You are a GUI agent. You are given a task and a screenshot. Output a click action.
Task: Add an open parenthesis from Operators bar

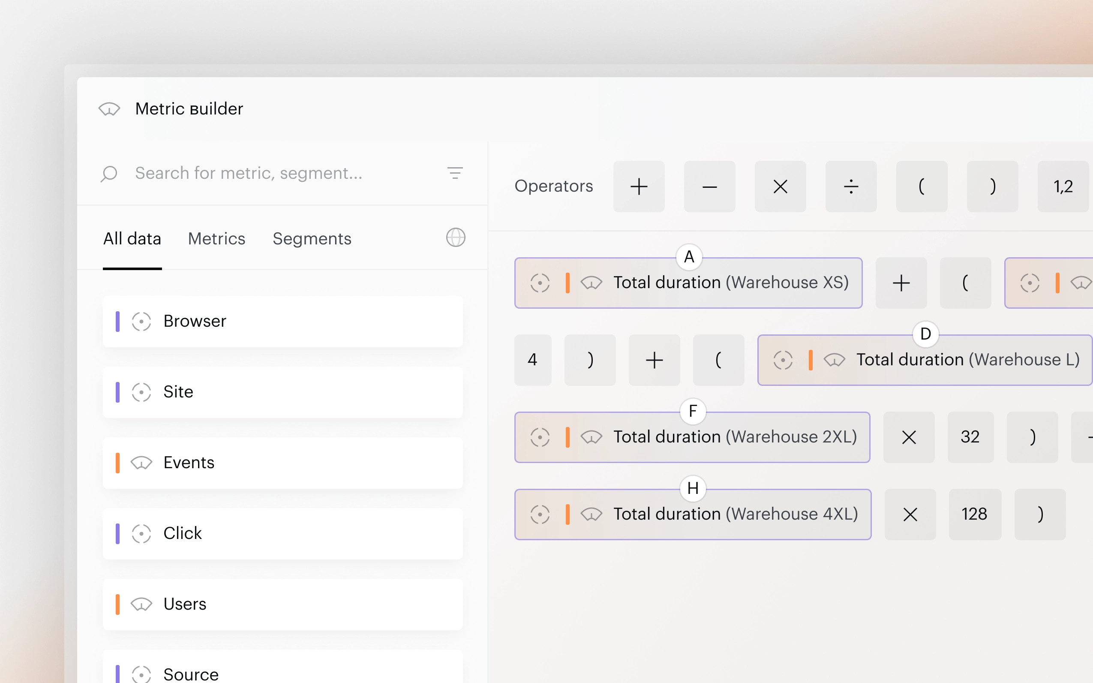pos(922,187)
